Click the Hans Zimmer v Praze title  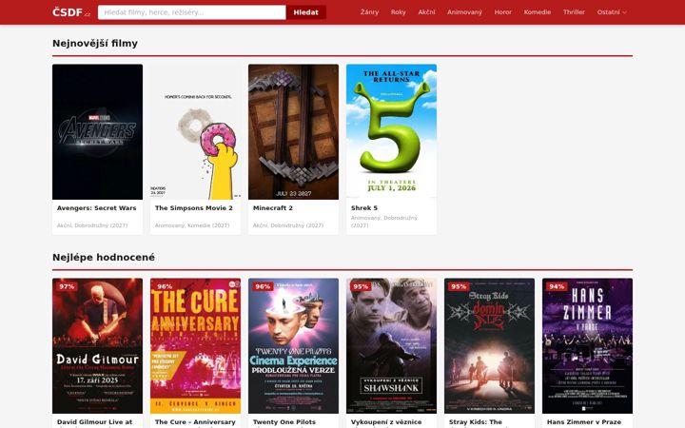click(x=584, y=422)
